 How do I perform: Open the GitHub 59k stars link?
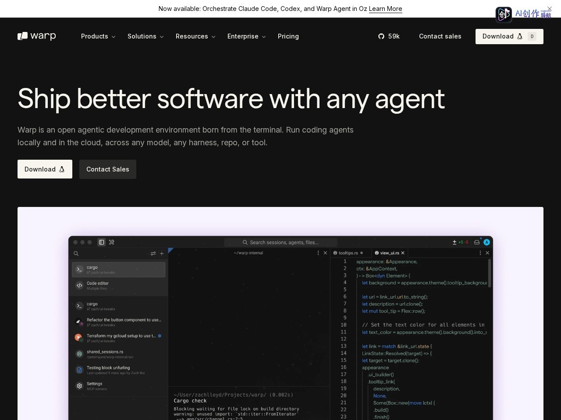pos(389,36)
